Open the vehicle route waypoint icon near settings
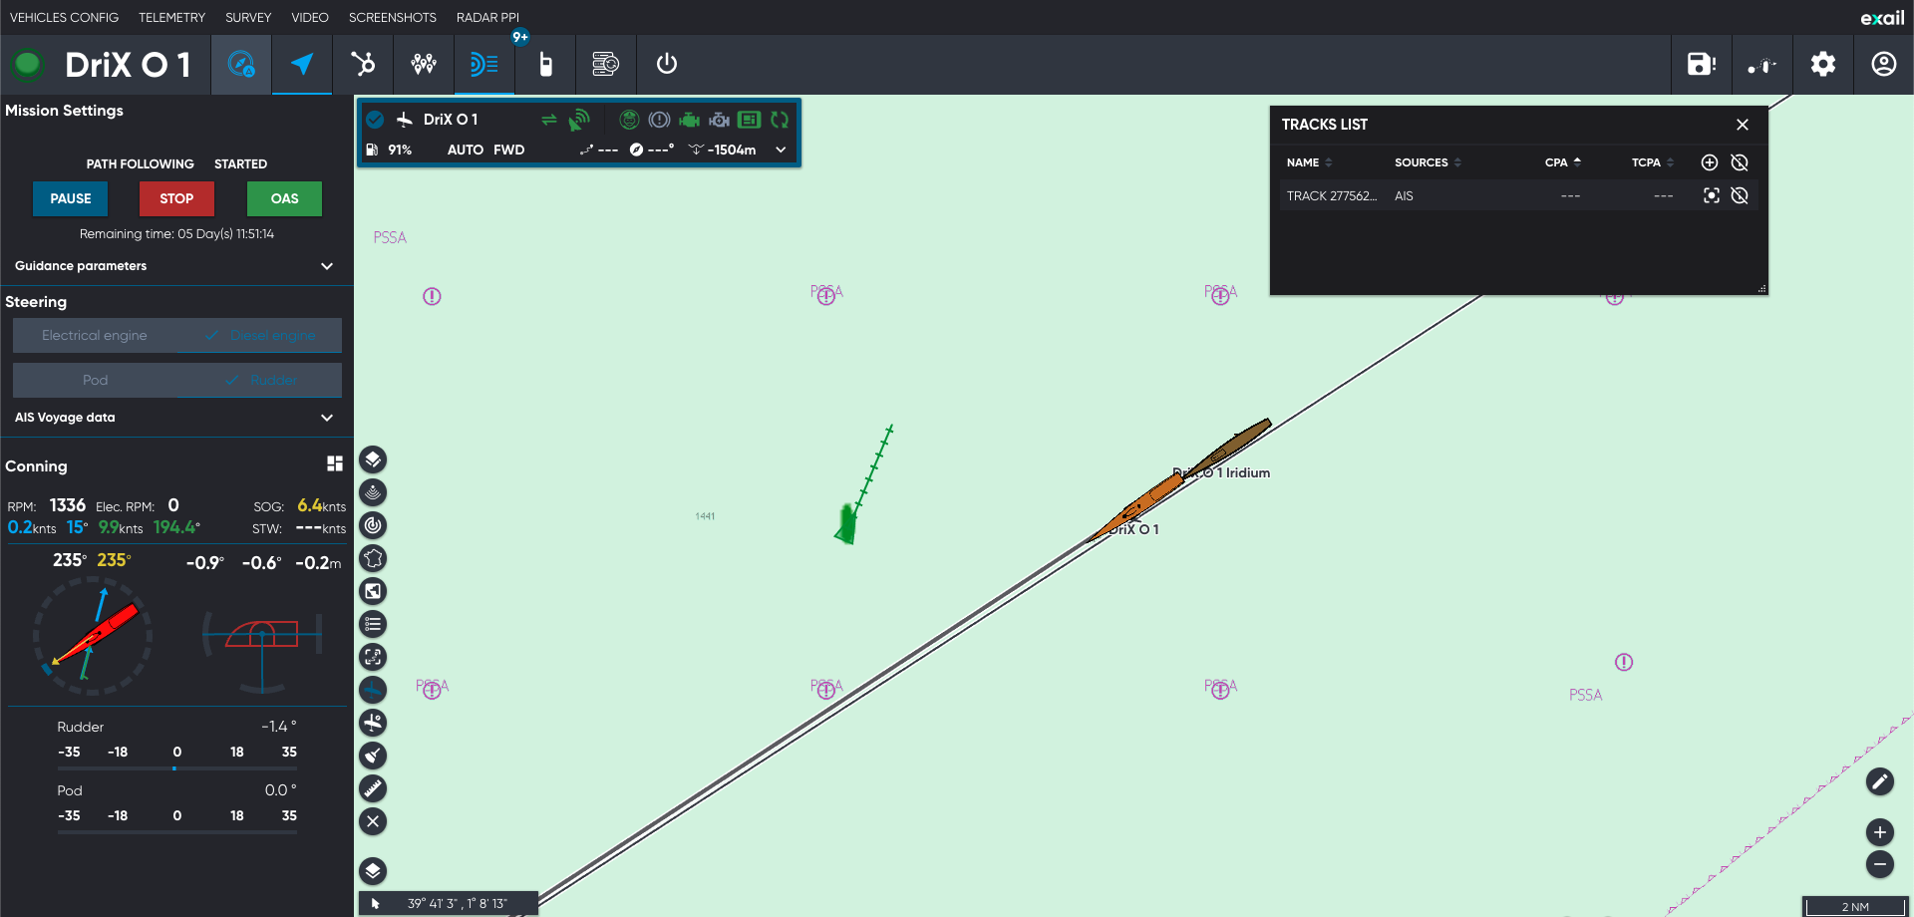The width and height of the screenshot is (1914, 917). click(1762, 65)
